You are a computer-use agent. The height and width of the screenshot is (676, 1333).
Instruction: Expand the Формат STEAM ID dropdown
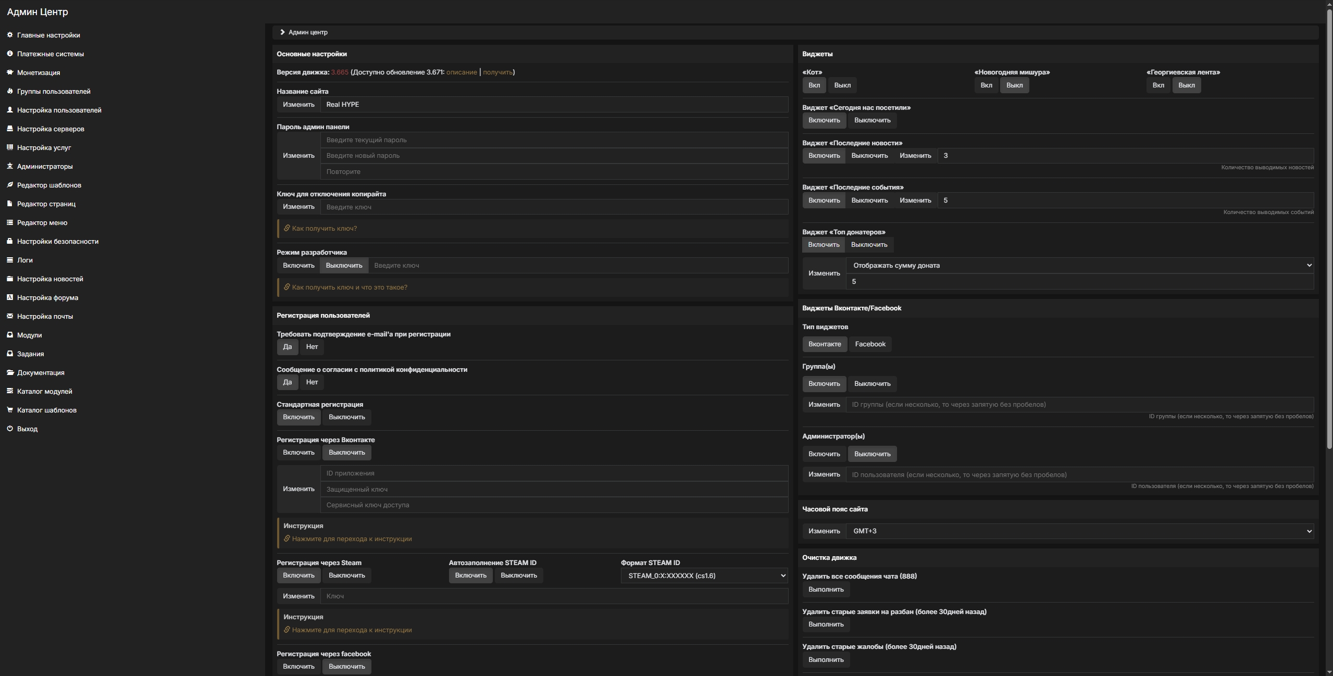[704, 575]
